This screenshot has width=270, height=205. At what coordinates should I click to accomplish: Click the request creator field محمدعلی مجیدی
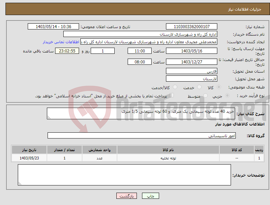(149, 42)
